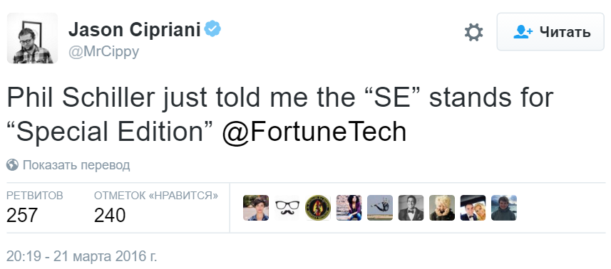Open the jumping figure avatar

[380, 208]
